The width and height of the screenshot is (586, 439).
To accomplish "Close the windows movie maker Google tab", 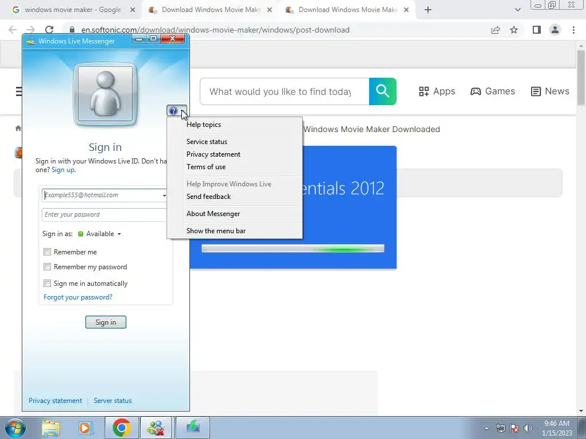I will pos(132,10).
